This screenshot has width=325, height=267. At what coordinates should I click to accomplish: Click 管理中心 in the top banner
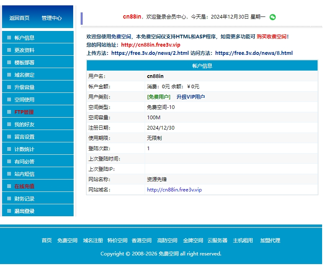click(x=52, y=18)
